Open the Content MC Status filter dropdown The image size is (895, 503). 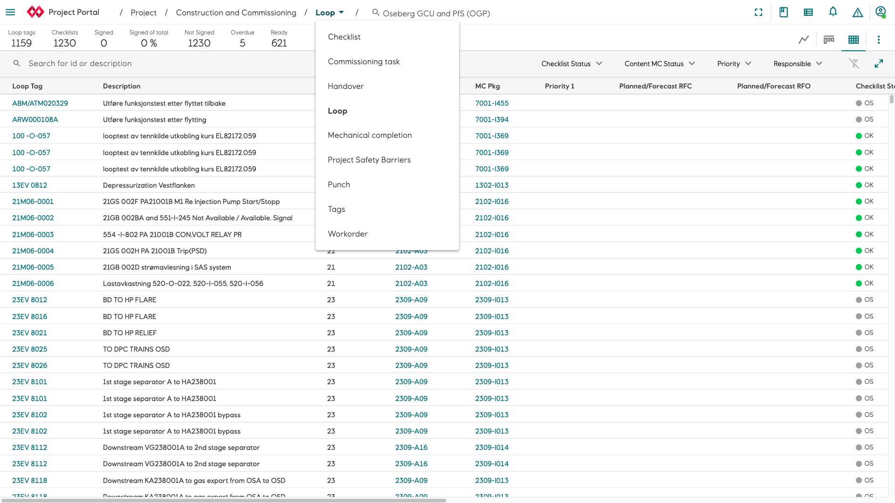[x=660, y=64]
